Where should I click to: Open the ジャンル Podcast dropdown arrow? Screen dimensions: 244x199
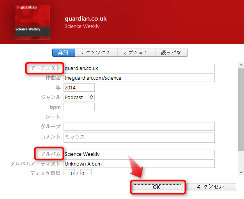pyautogui.click(x=91, y=97)
